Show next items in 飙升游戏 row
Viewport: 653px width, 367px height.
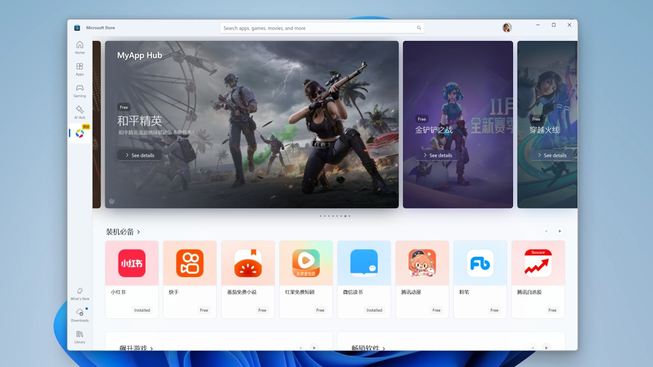314,347
